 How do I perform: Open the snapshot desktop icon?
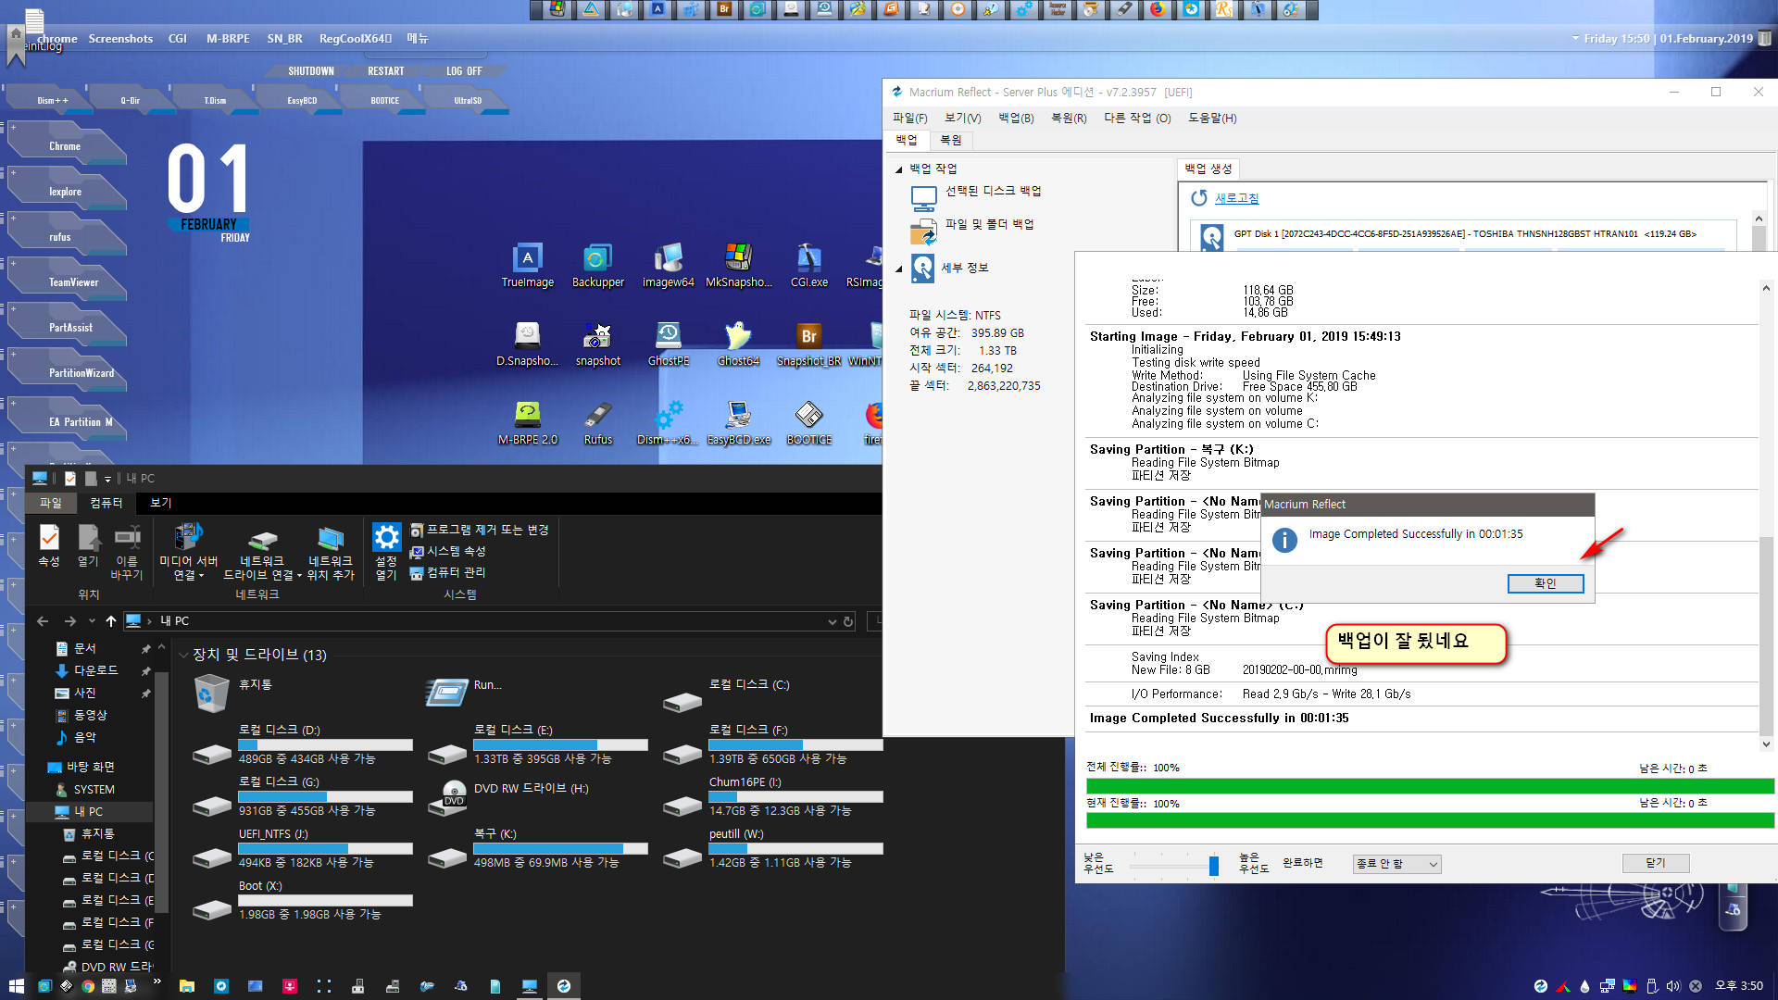point(597,344)
